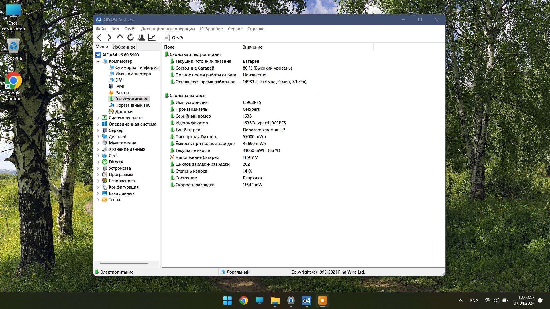Click the Значение column header
550x309 pixels.
(x=252, y=47)
